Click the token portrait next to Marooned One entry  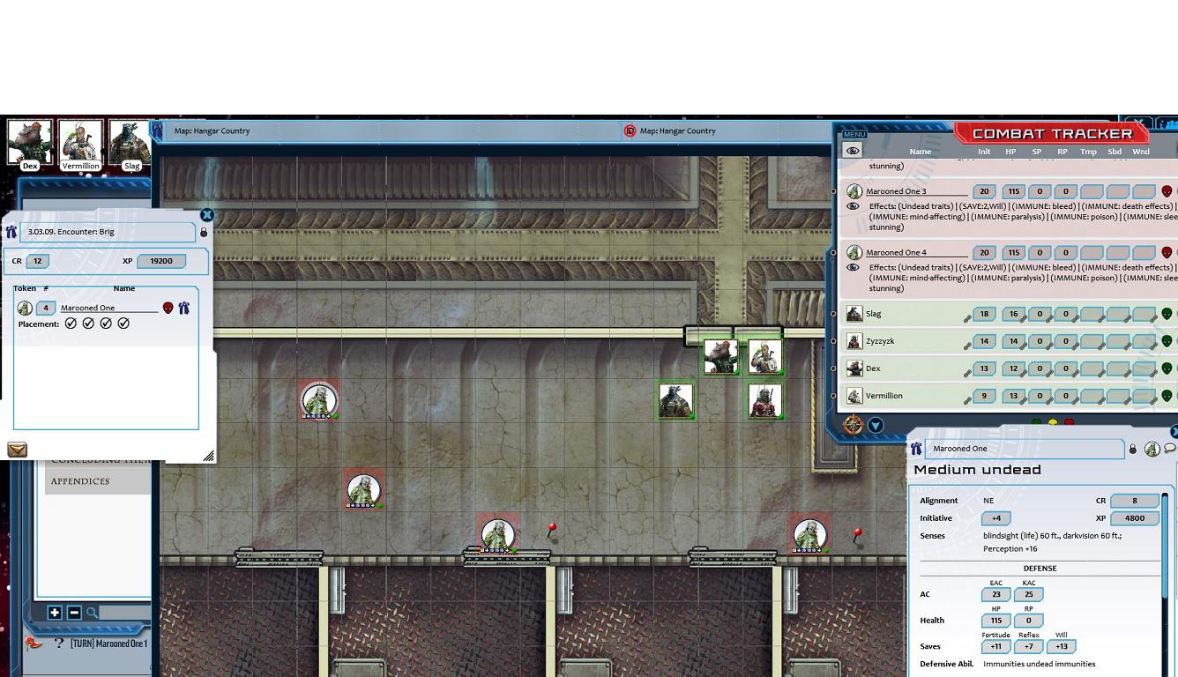click(24, 307)
